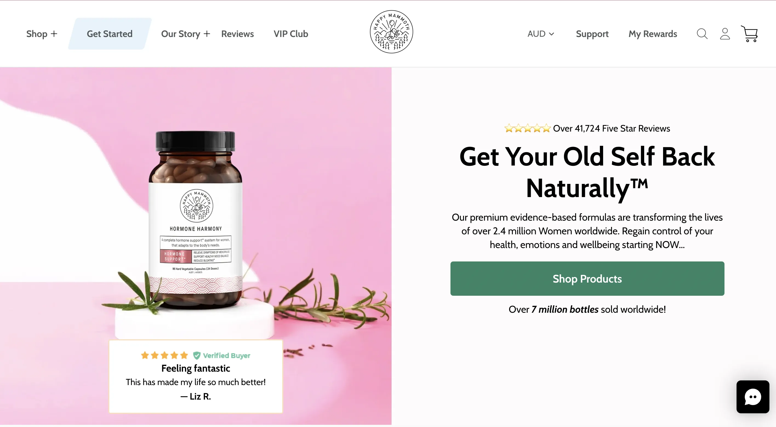Click the green Shop Products button
This screenshot has height=427, width=776.
pos(587,278)
